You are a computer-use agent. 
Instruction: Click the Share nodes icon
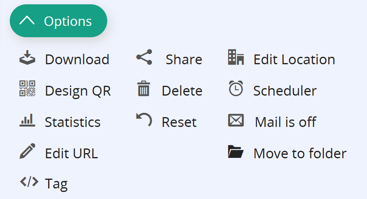coord(144,57)
